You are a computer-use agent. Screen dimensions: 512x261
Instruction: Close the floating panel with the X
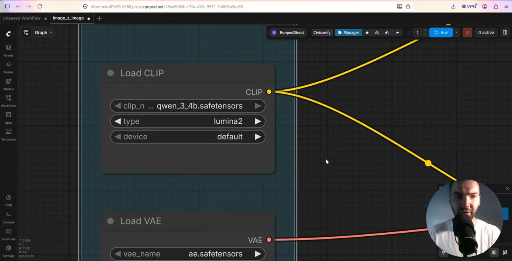(x=507, y=189)
